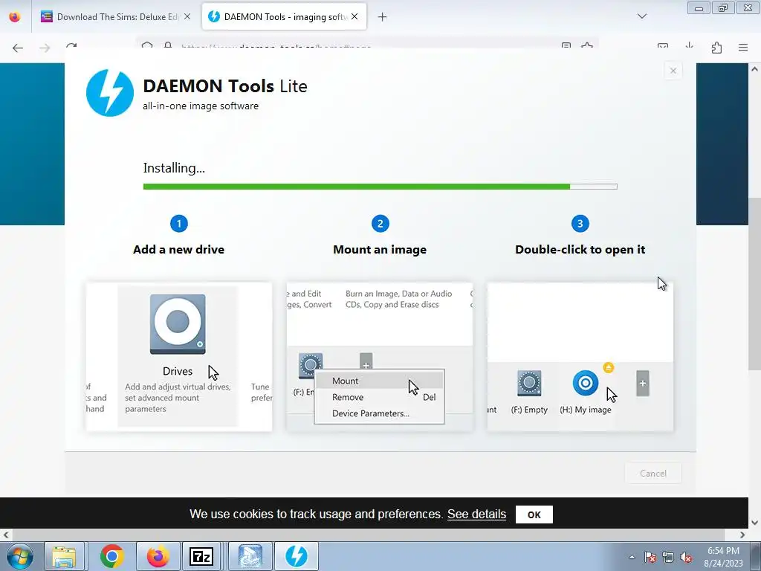Click the all-in-one image software tagline
761x571 pixels.
(201, 106)
